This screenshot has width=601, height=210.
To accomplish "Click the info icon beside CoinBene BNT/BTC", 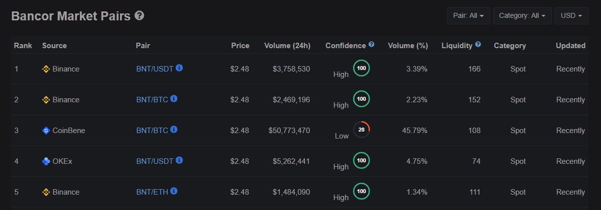I will tap(174, 130).
